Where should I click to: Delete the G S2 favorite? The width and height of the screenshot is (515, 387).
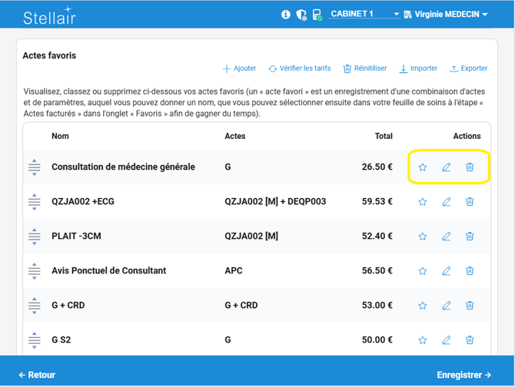pos(470,340)
